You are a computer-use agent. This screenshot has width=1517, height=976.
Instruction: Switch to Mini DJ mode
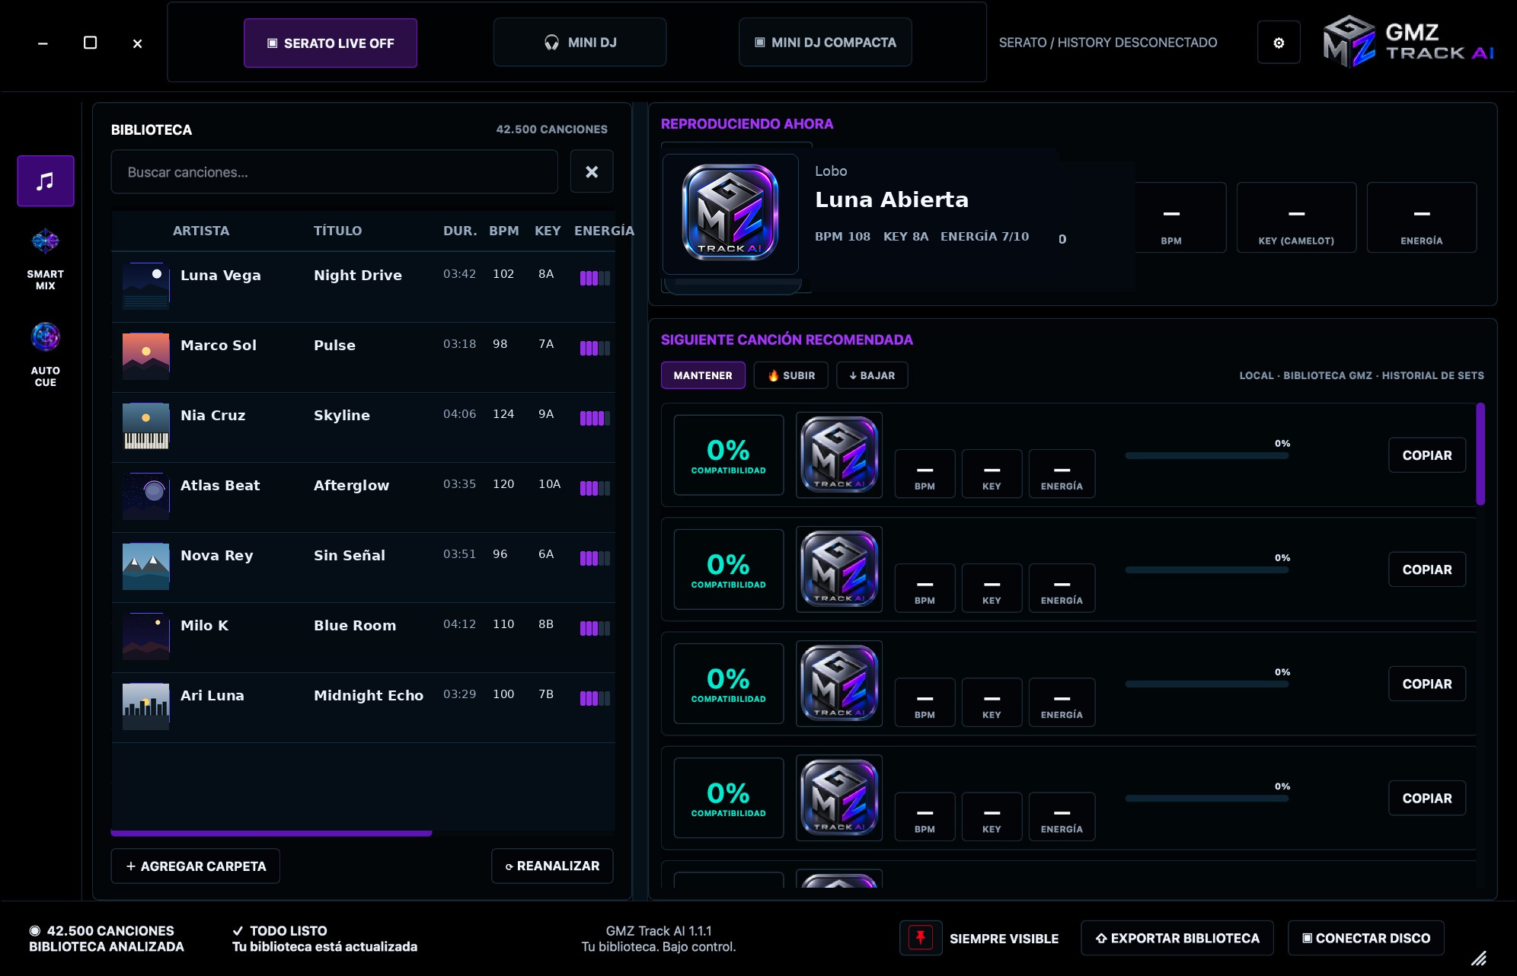pyautogui.click(x=580, y=43)
